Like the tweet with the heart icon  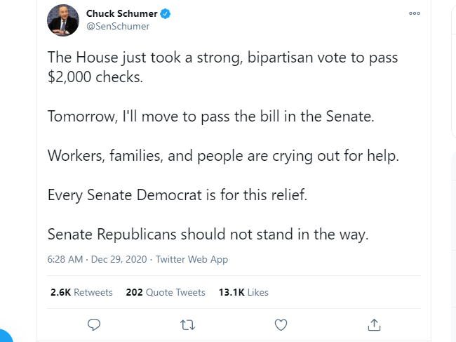[281, 325]
